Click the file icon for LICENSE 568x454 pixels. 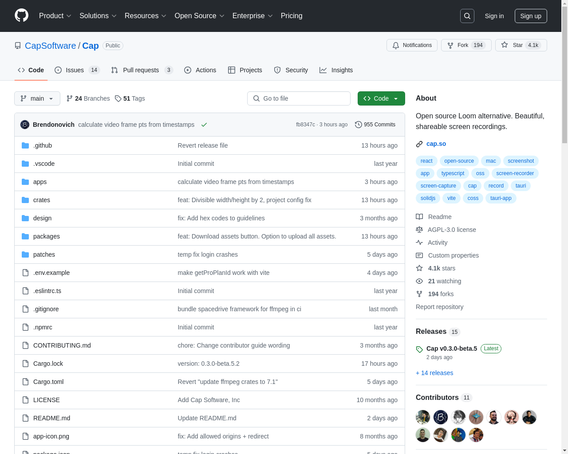25,400
